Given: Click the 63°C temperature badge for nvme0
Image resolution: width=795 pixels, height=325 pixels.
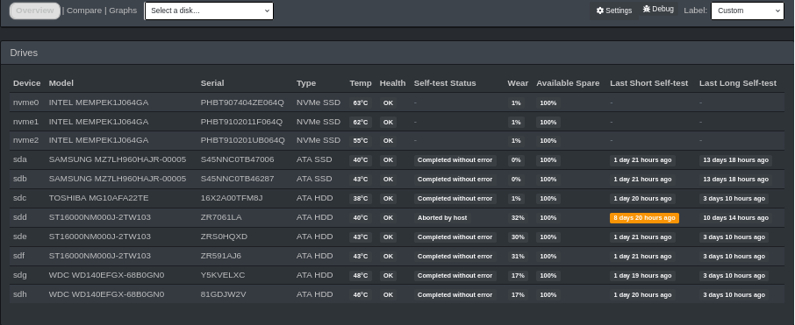Looking at the screenshot, I should point(361,102).
